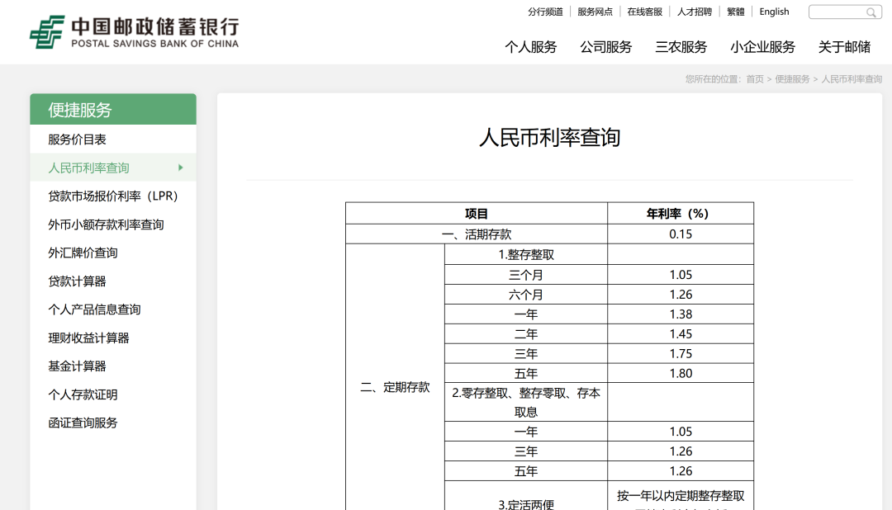Open 三农服务 navigation menu
This screenshot has height=510, width=892.
pos(681,48)
